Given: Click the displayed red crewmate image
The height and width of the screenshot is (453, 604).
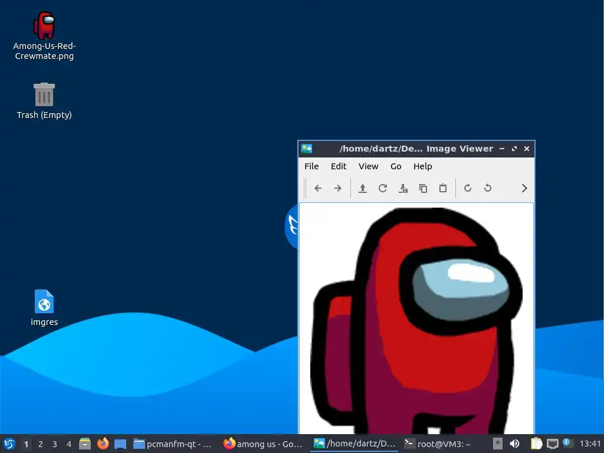Looking at the screenshot, I should [416, 320].
